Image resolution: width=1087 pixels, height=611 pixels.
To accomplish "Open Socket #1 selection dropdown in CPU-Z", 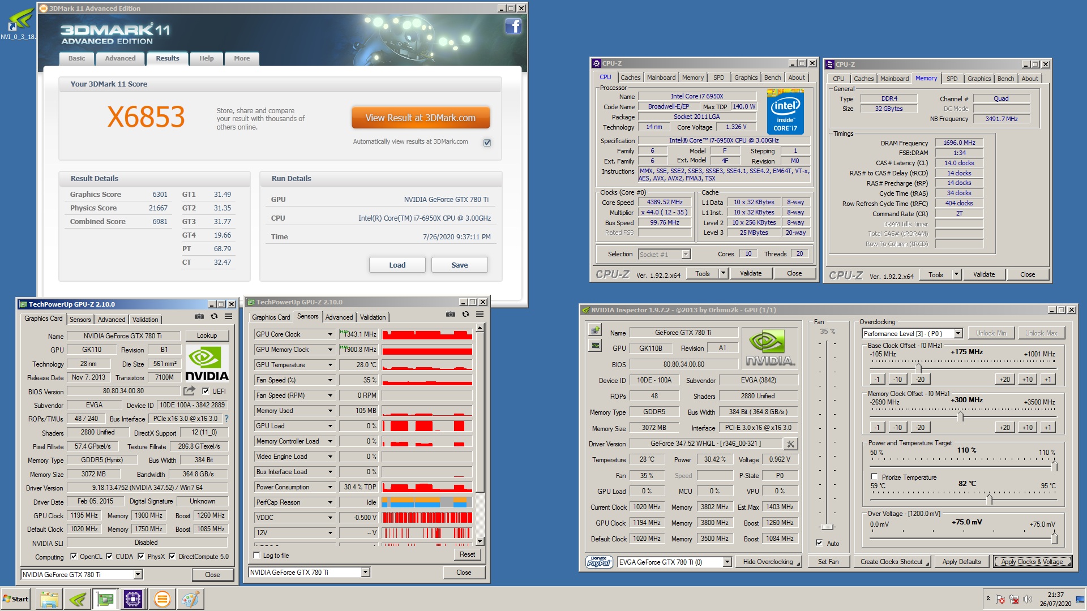I will coord(686,255).
